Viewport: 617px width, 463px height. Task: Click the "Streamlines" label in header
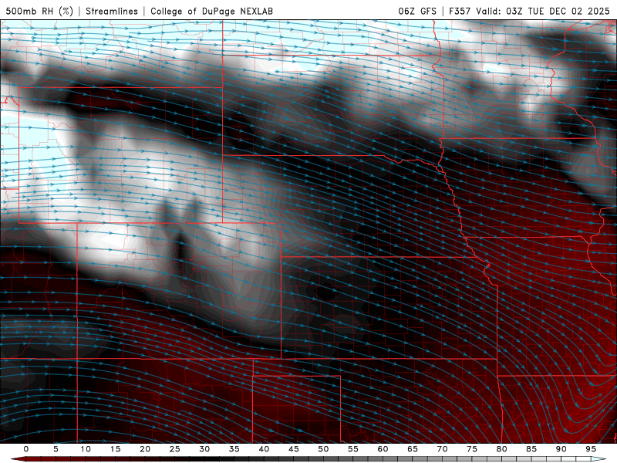[112, 11]
